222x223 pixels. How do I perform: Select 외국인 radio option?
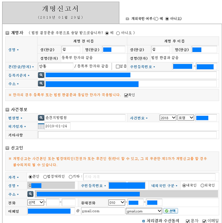pos(202,185)
